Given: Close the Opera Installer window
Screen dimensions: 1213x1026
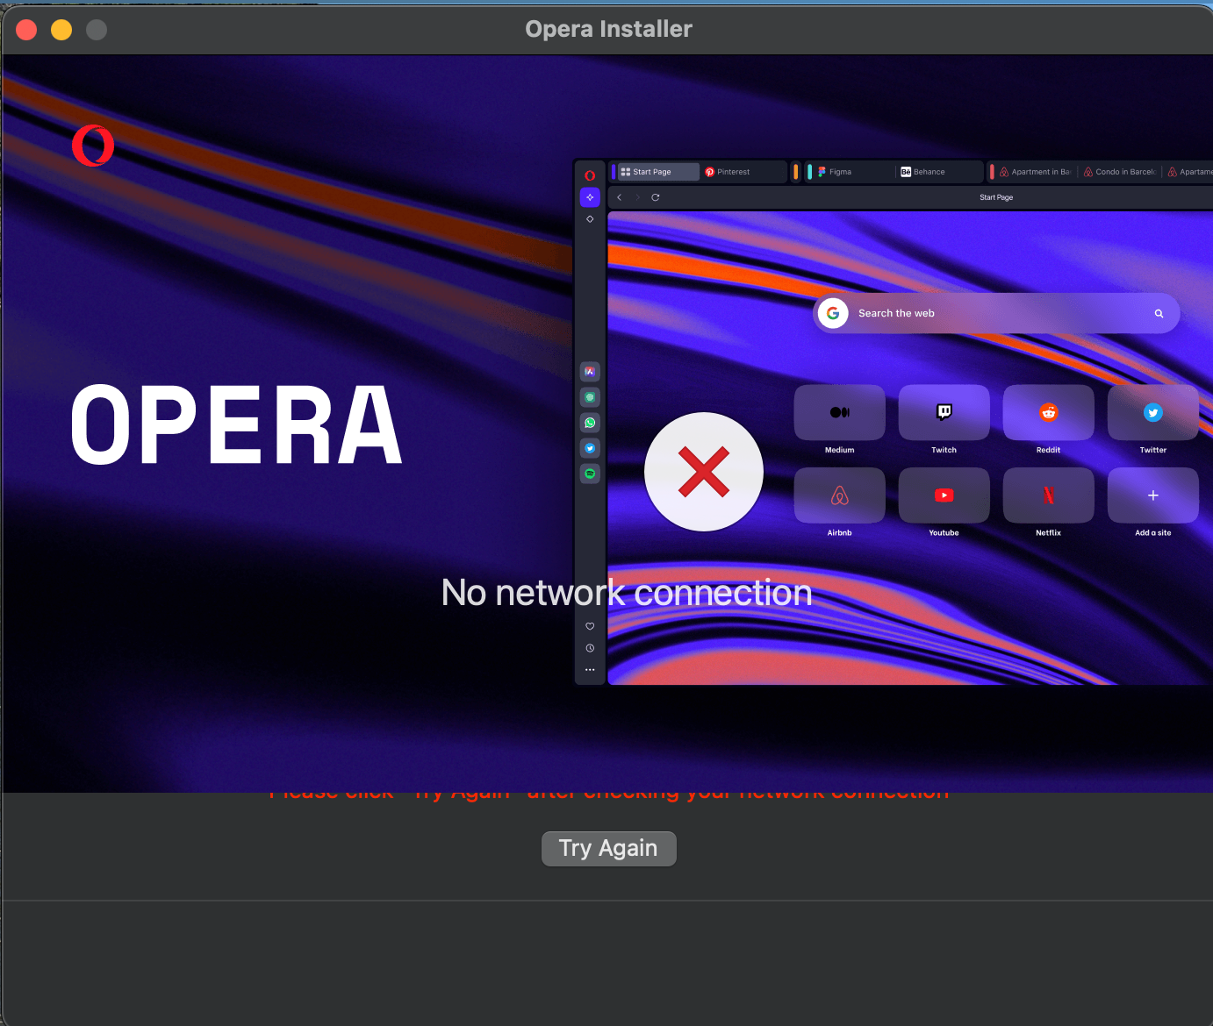Looking at the screenshot, I should (26, 30).
